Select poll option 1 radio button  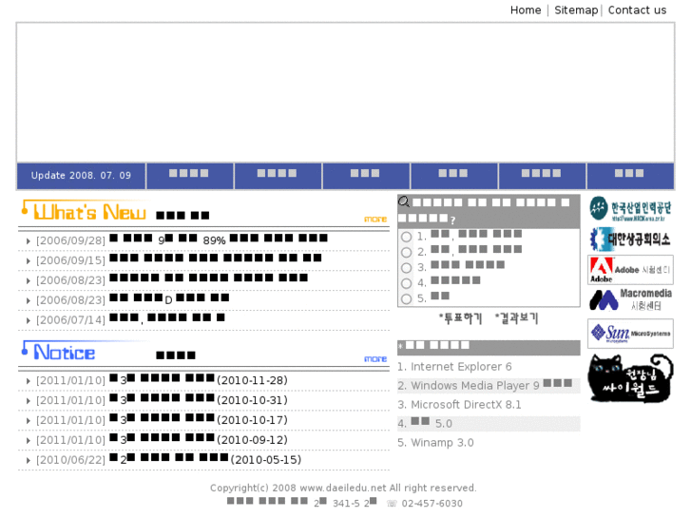406,237
